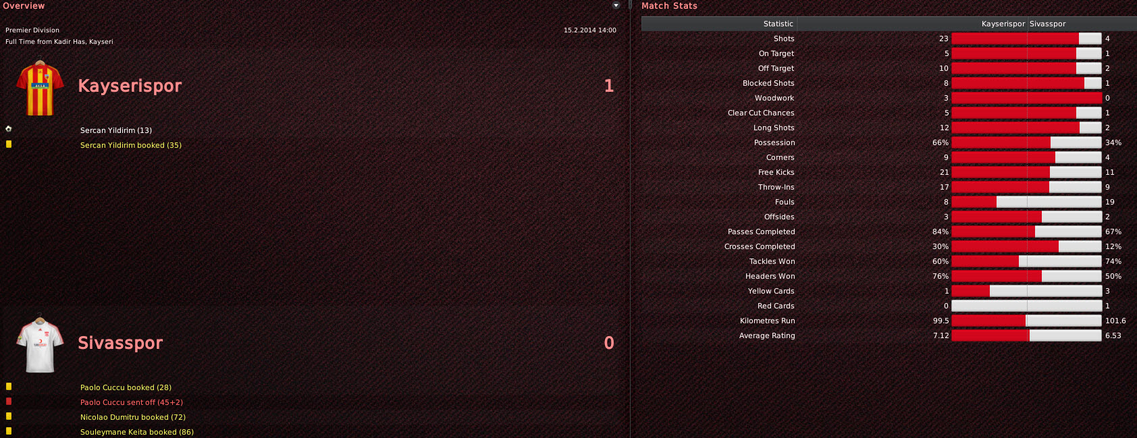The height and width of the screenshot is (438, 1137).
Task: Click Kayserispor's 66% possession value
Action: (x=941, y=142)
